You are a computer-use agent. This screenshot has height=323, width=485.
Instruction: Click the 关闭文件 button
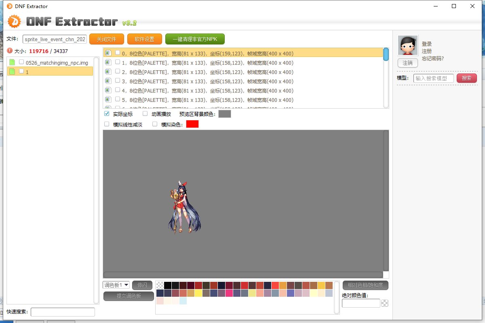106,39
